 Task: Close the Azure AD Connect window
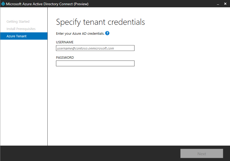tap(225, 4)
